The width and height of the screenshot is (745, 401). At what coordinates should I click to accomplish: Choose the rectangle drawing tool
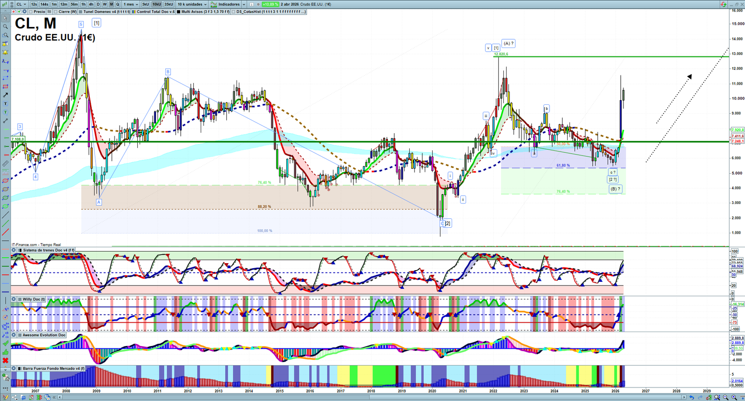coord(5,87)
